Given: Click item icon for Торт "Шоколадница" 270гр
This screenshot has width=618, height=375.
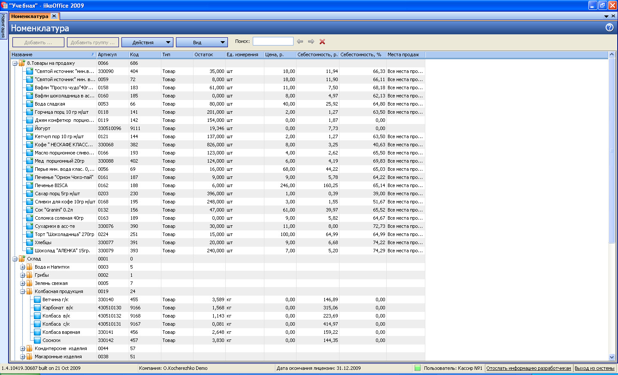Looking at the screenshot, I should tap(30, 234).
